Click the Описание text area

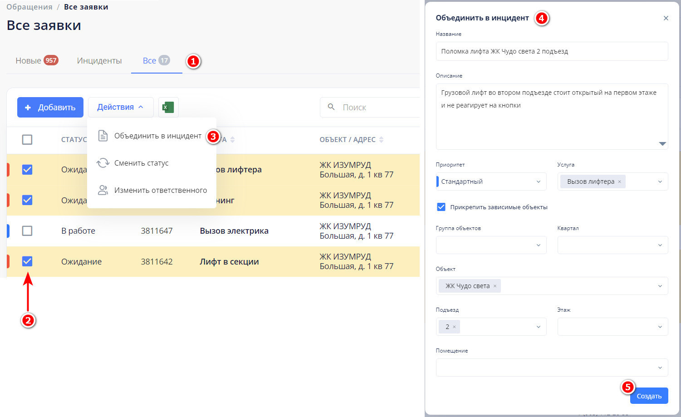pyautogui.click(x=552, y=117)
